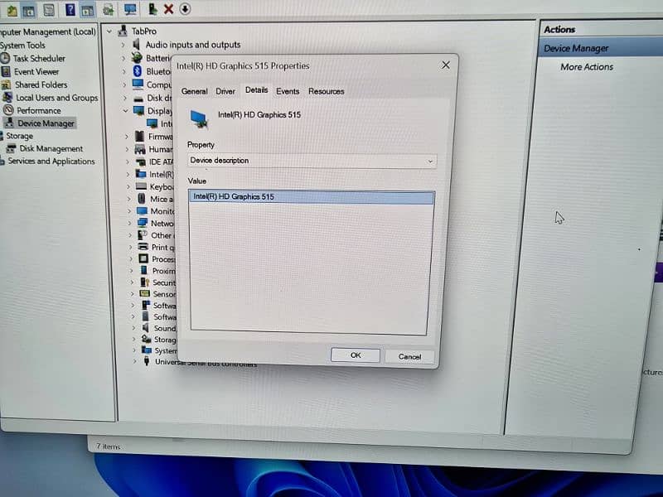The width and height of the screenshot is (663, 497).
Task: Expand Audio inputs and outputs category
Action: tap(123, 46)
